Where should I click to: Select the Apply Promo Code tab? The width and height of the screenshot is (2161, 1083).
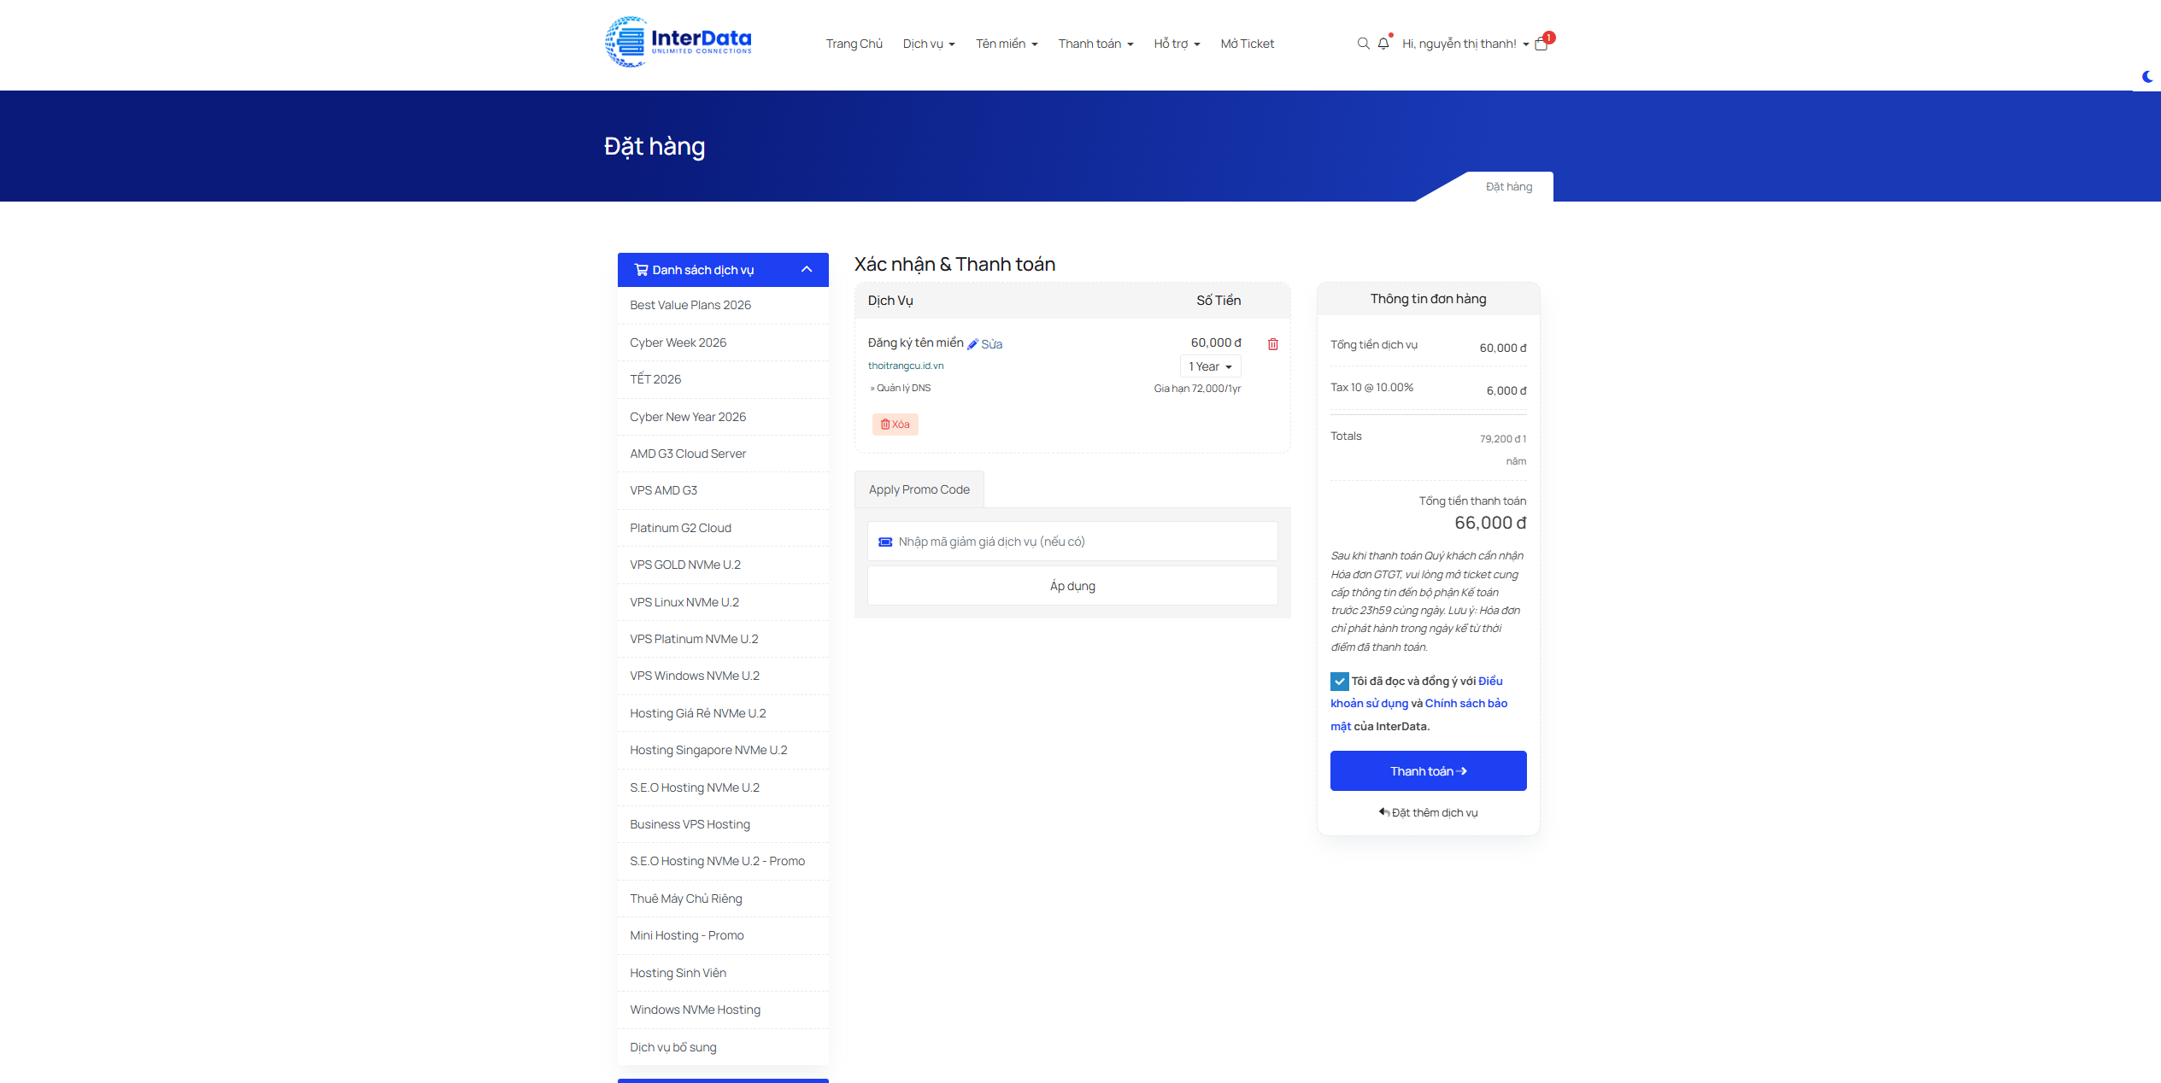(919, 489)
